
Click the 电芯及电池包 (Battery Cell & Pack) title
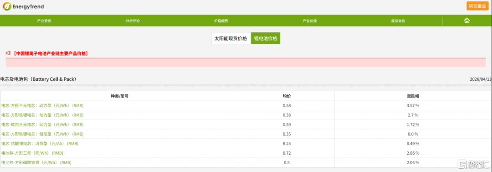(38, 79)
